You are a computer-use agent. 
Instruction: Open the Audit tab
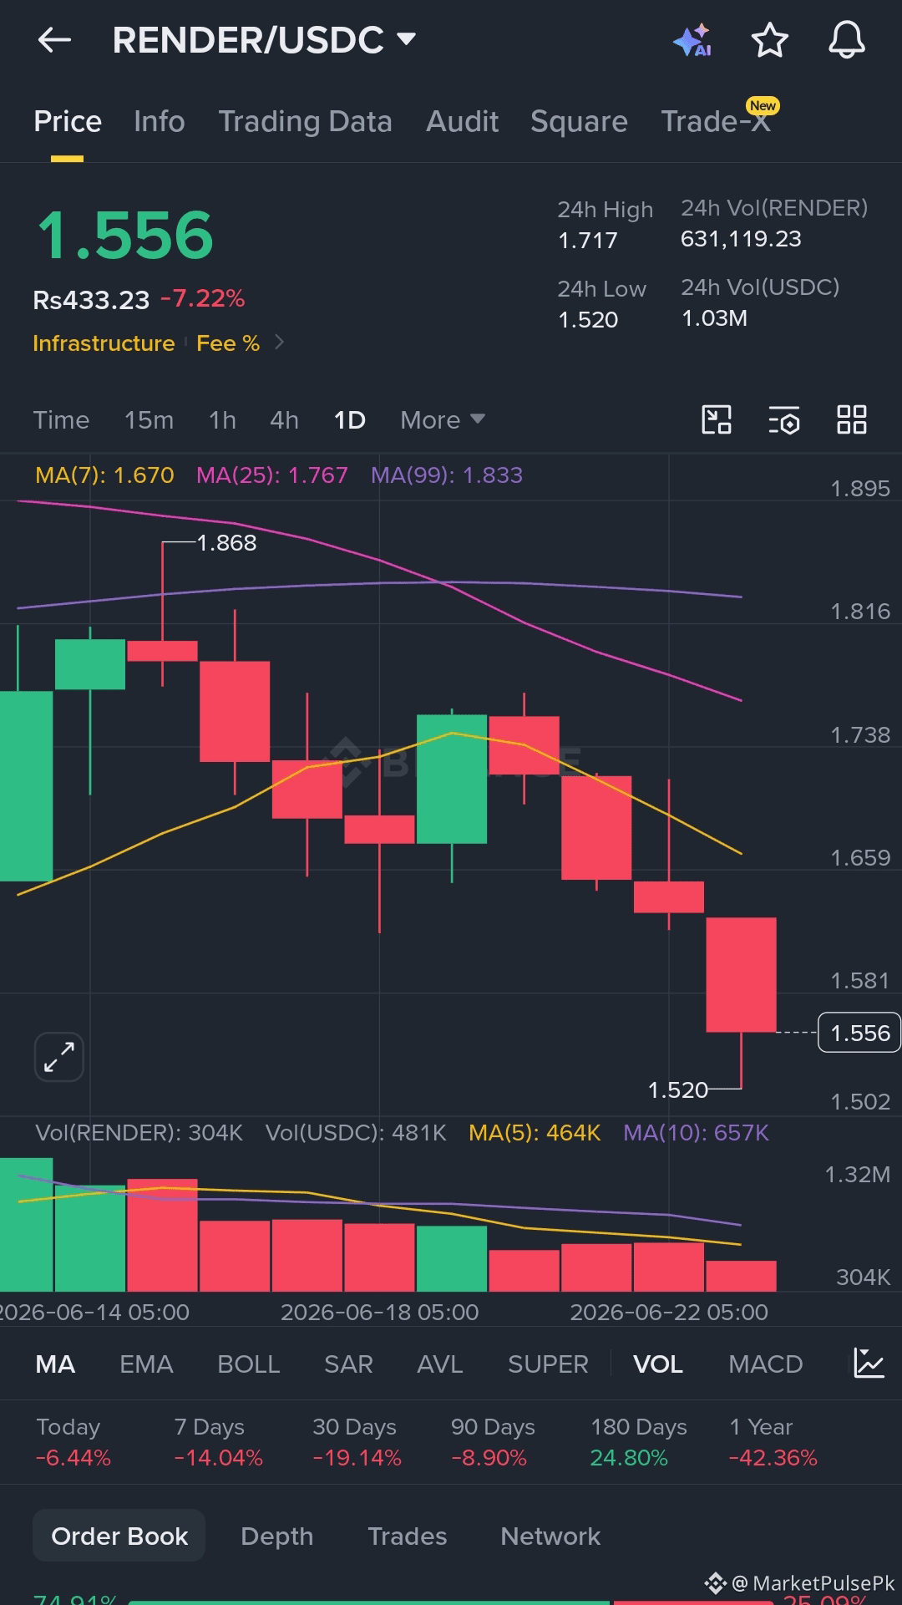click(x=462, y=122)
